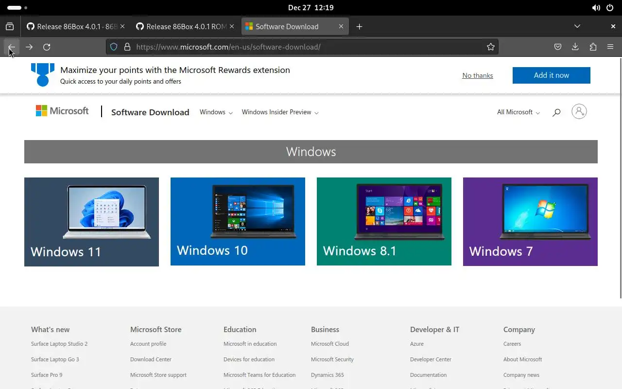The width and height of the screenshot is (622, 389).
Task: Go forward one page in the browser
Action: coord(29,47)
